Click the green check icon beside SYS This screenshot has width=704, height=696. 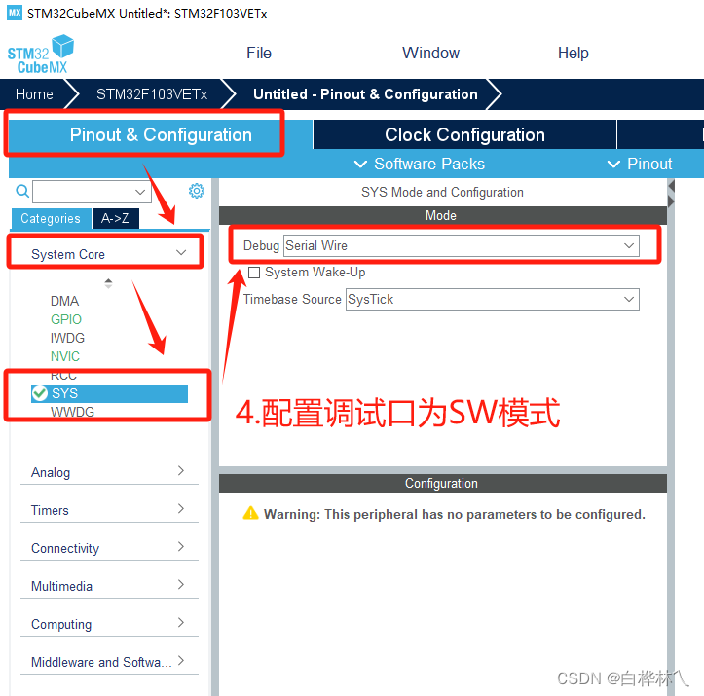40,393
